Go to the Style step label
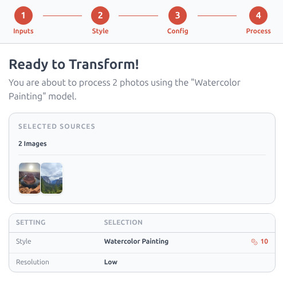Image resolution: width=283 pixels, height=281 pixels. tap(100, 31)
